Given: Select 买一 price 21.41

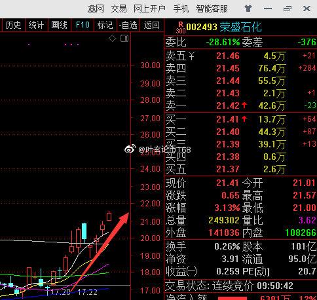Looking at the screenshot, I should click(228, 119).
